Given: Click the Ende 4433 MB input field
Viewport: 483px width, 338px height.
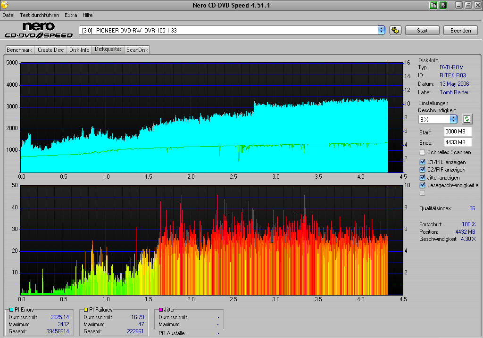Looking at the screenshot, I should (x=457, y=142).
